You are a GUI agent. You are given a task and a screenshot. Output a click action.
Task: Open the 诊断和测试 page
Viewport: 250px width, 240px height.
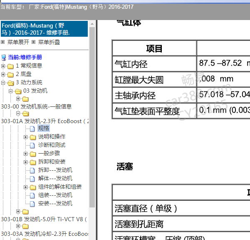[52, 145]
